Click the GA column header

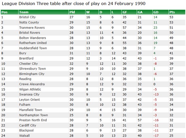145,12
